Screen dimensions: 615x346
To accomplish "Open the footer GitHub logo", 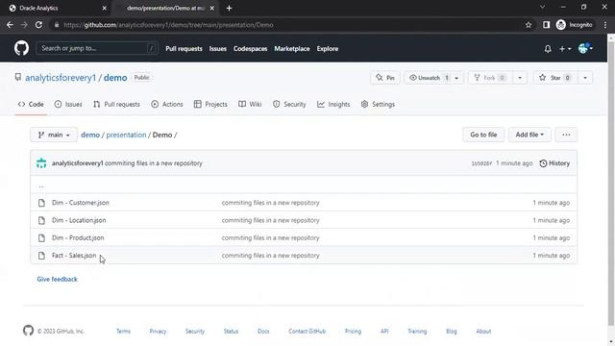I will click(x=28, y=331).
